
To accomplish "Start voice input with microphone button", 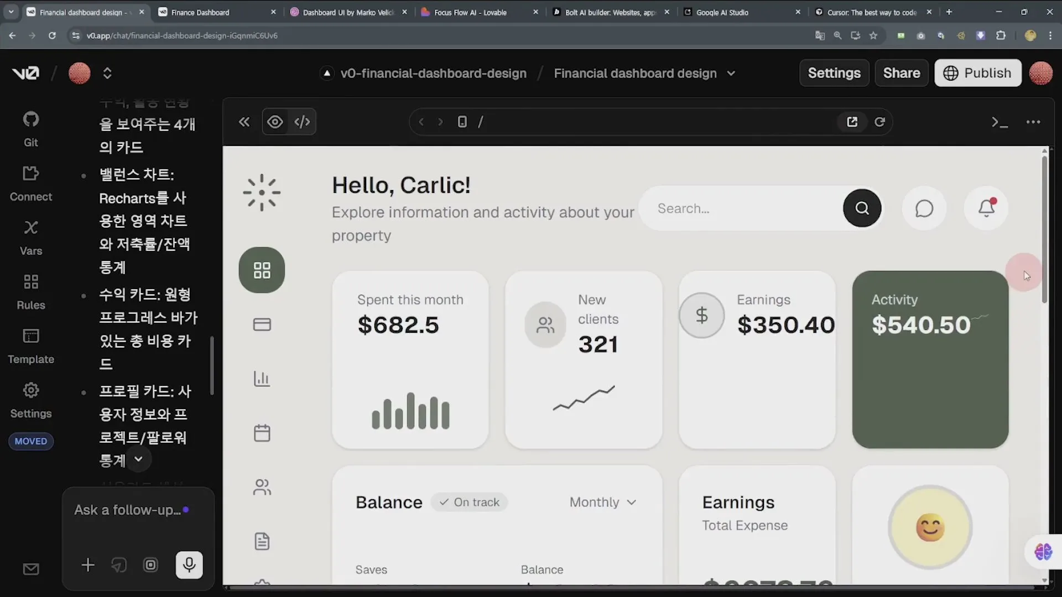I will tap(189, 564).
